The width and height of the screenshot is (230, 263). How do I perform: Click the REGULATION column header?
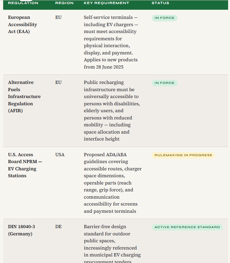[23, 3]
